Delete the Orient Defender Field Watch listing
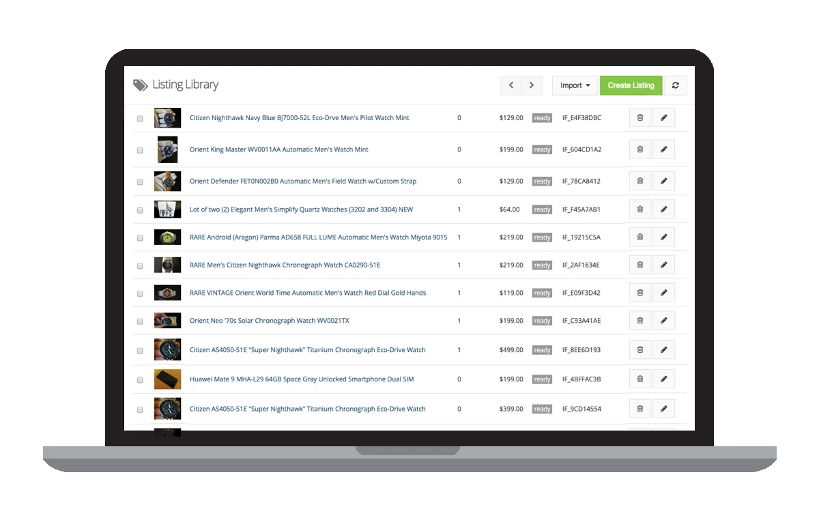Image resolution: width=819 pixels, height=522 pixels. point(640,182)
